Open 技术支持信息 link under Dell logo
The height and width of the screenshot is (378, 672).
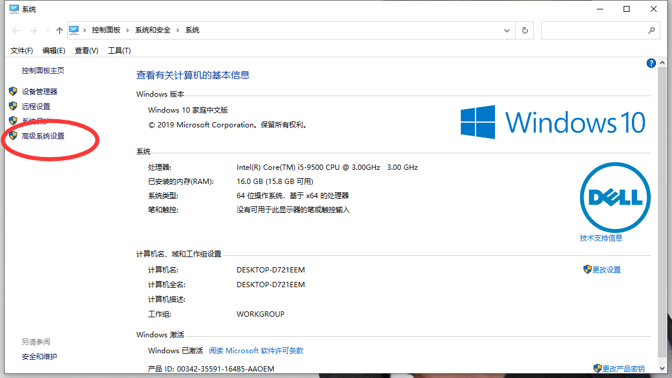point(601,238)
